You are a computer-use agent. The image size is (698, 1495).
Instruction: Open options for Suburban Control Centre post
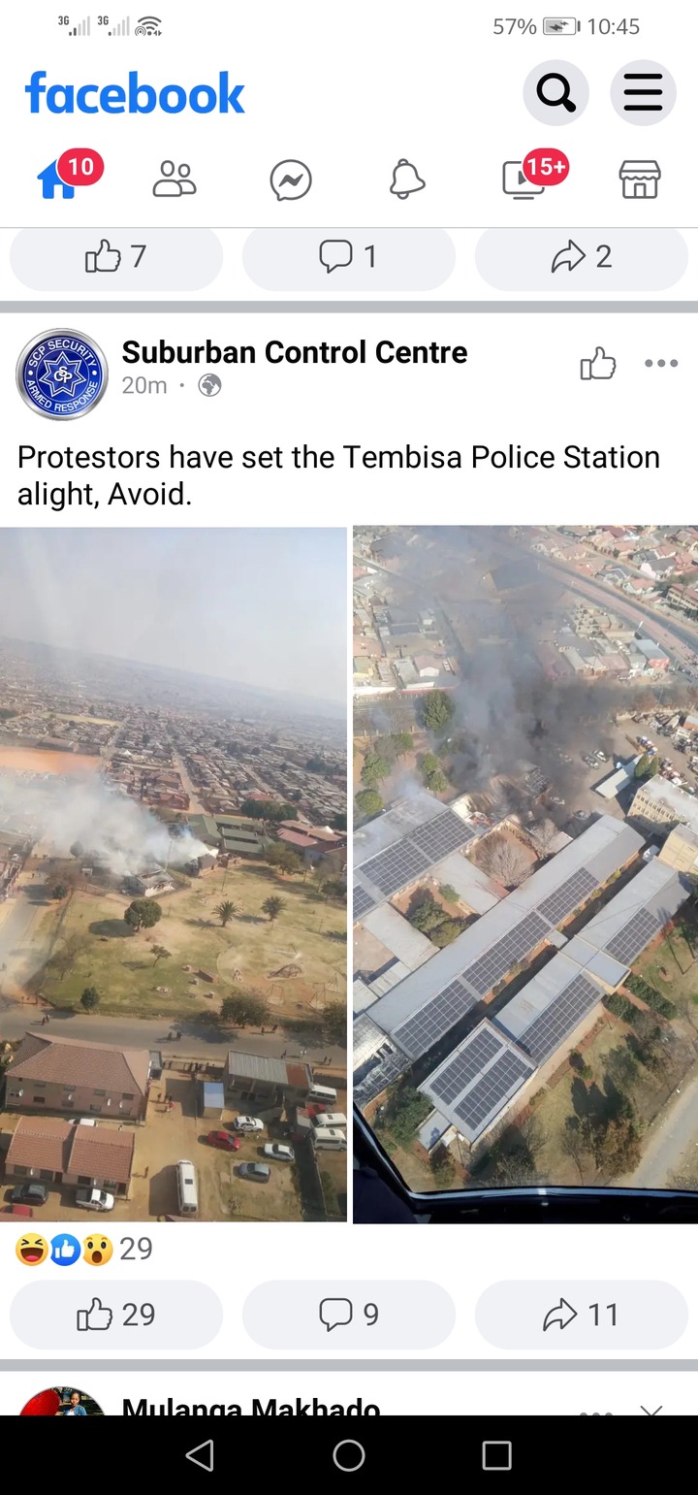(x=661, y=364)
